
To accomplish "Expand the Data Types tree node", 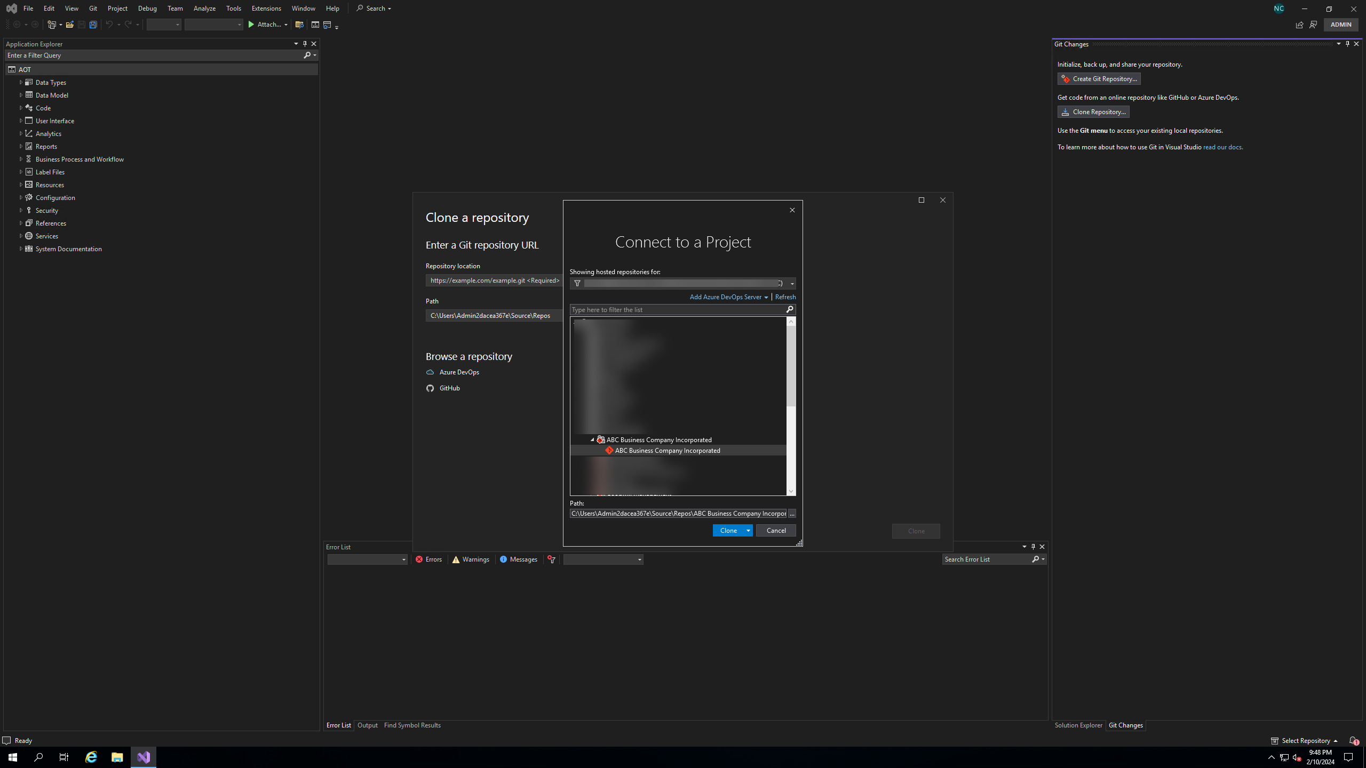I will tap(21, 82).
